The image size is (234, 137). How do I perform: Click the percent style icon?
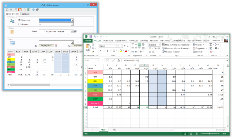(x=155, y=48)
